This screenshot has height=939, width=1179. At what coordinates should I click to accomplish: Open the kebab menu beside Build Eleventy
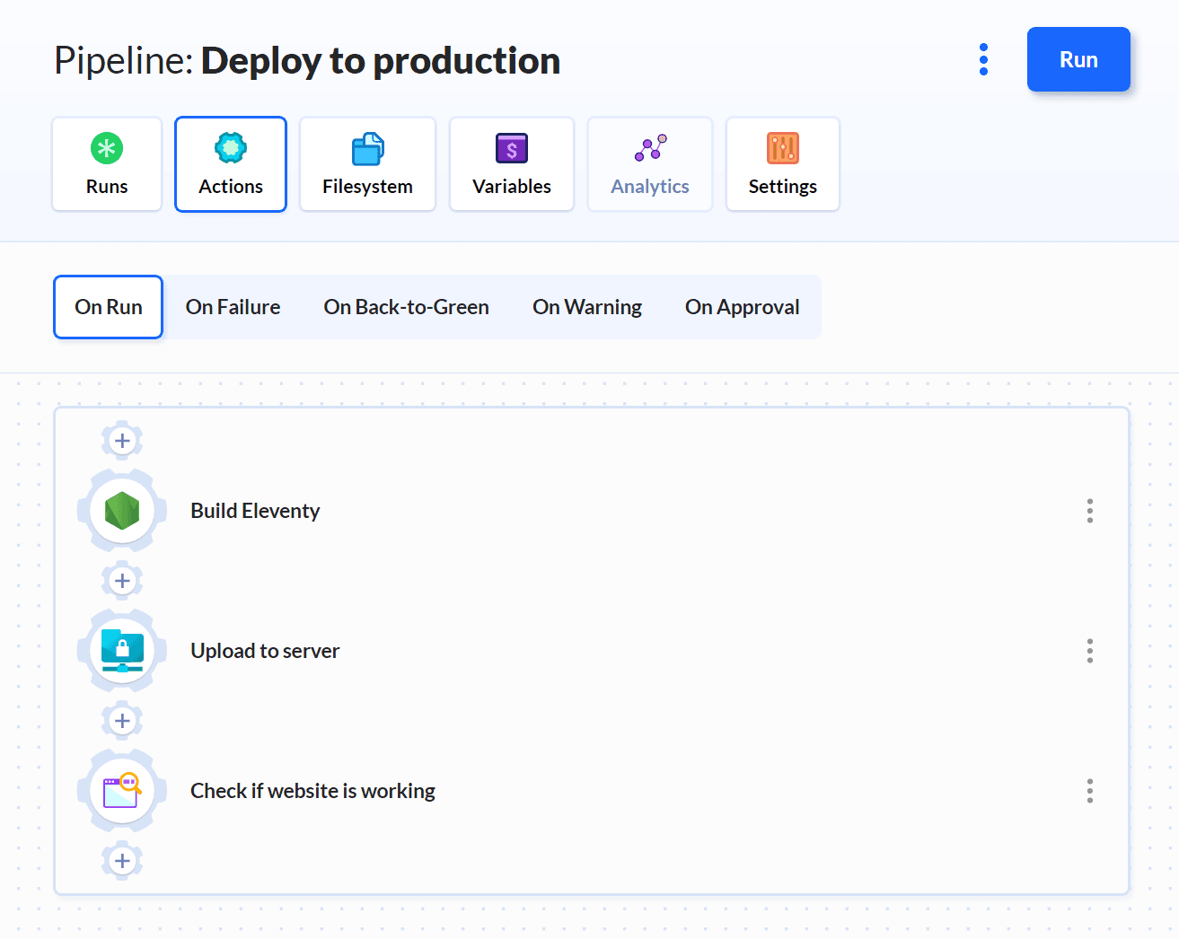click(x=1089, y=510)
